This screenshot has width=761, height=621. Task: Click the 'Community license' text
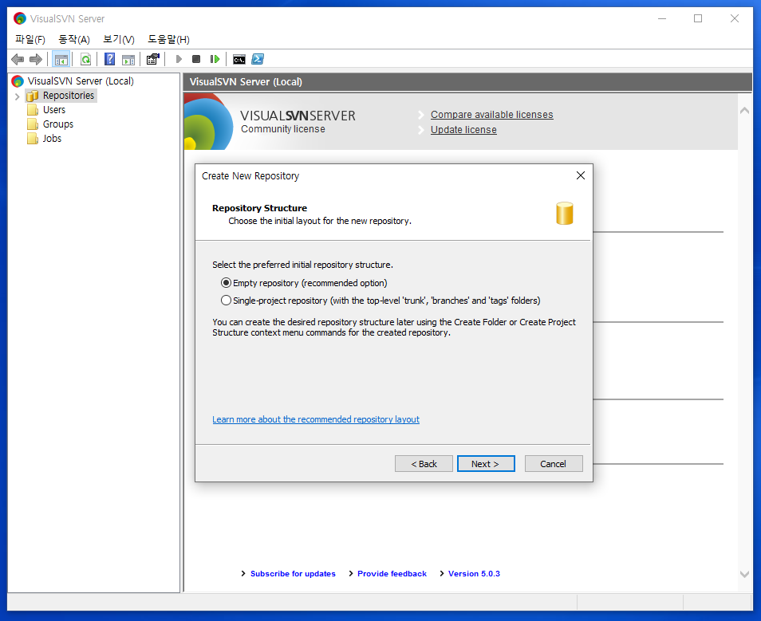point(283,129)
